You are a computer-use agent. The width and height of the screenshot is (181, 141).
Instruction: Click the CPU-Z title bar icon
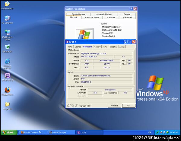tap(67, 42)
